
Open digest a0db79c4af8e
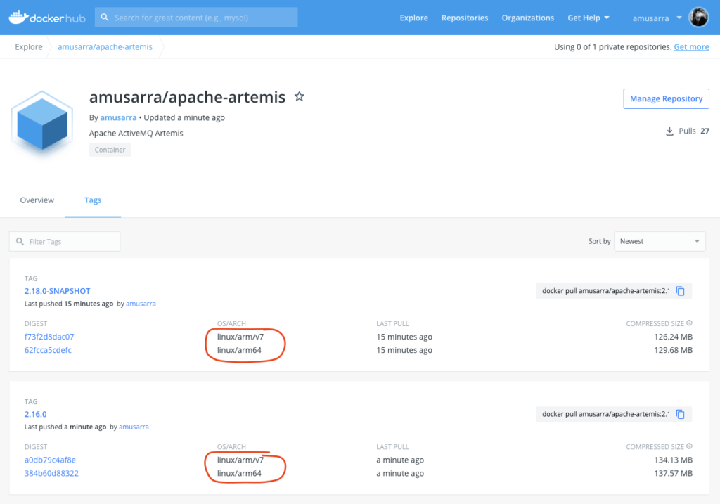50,460
